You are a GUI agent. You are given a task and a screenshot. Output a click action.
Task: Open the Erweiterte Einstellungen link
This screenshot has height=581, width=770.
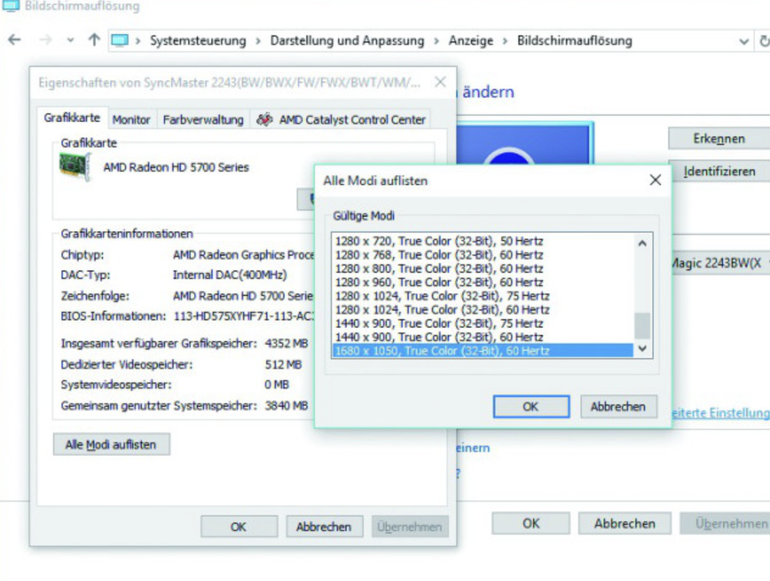tap(720, 413)
